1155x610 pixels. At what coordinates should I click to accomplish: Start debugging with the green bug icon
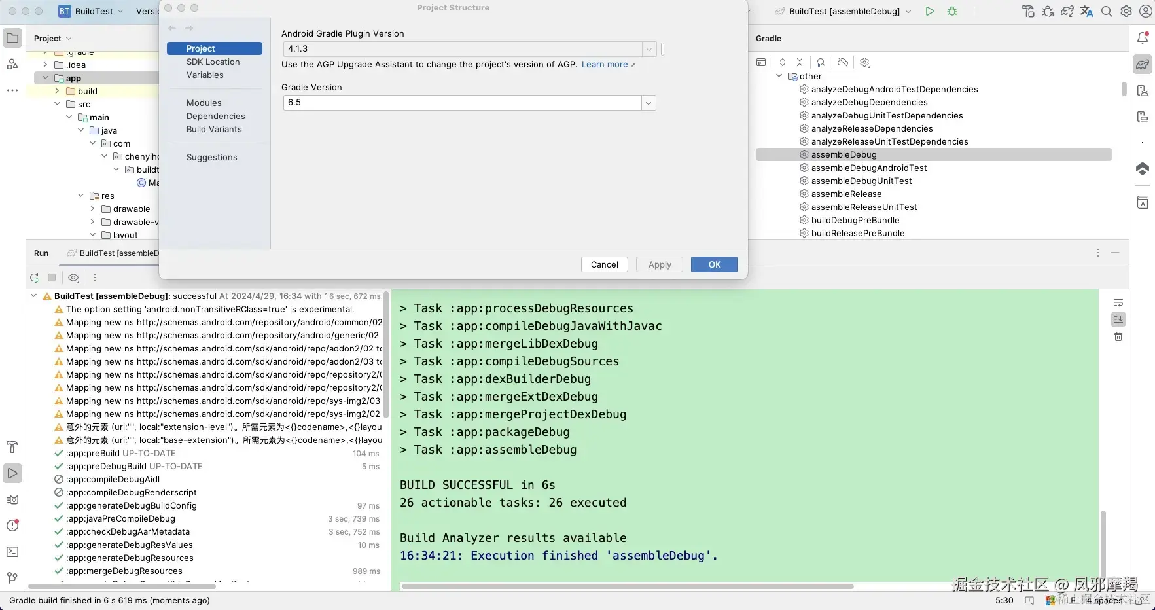(x=952, y=11)
